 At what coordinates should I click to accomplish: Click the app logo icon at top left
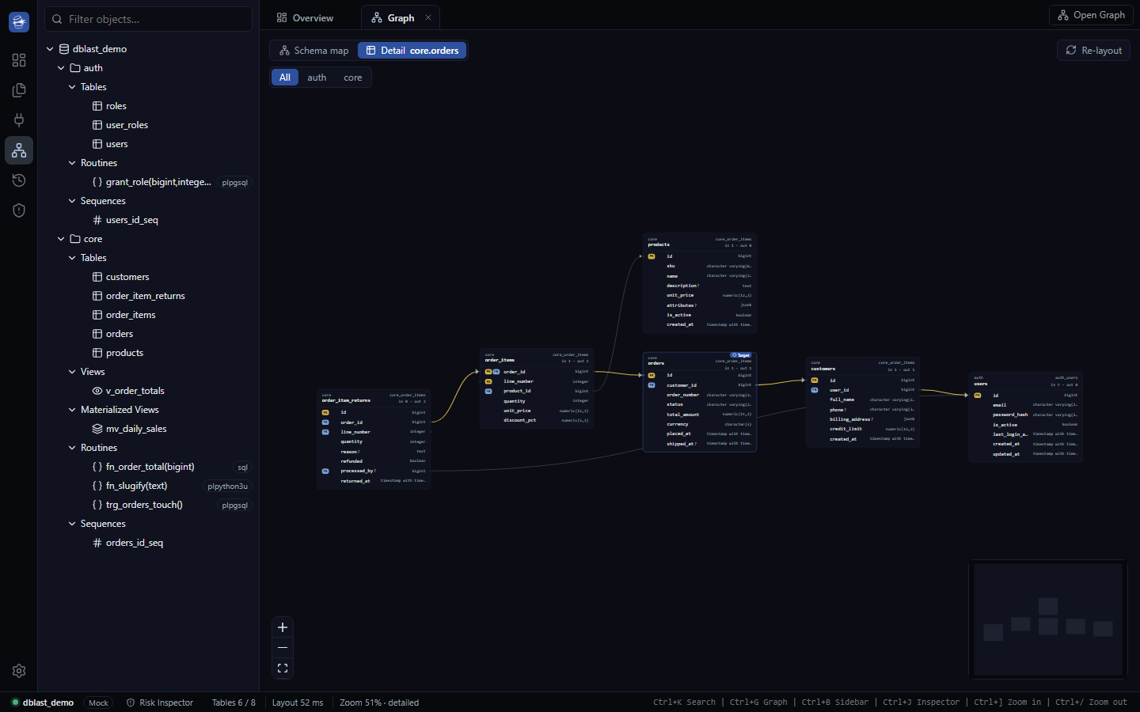19,22
